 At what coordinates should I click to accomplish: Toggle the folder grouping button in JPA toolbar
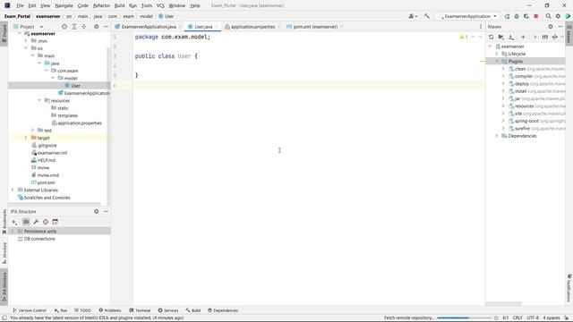[x=26, y=222]
